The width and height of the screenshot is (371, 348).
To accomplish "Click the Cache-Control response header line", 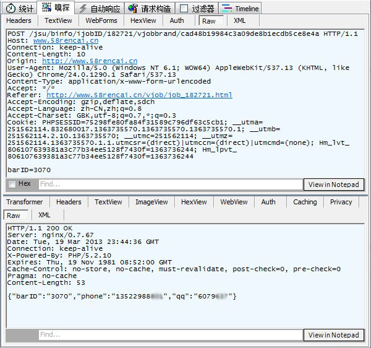I will click(174, 269).
